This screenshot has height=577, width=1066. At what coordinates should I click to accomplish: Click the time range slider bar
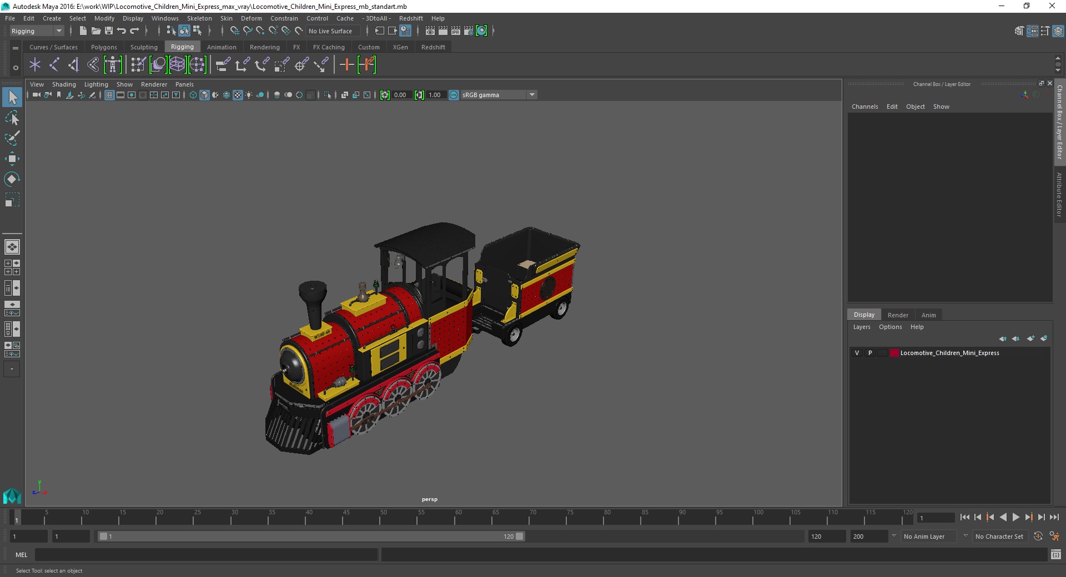tap(311, 536)
